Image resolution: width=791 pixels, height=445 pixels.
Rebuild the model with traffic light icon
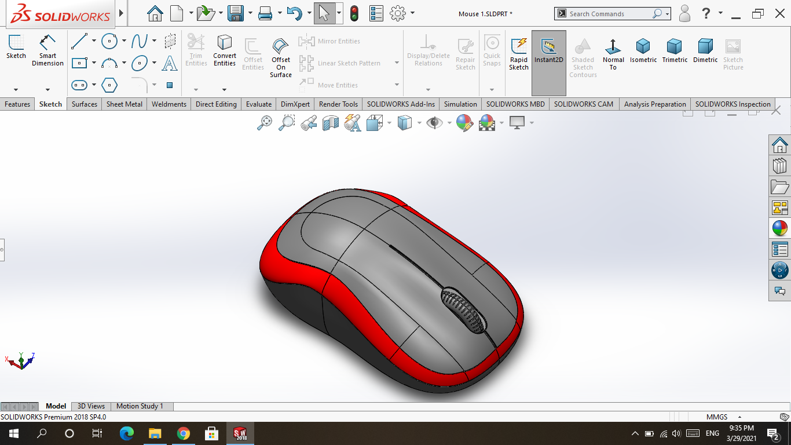[354, 13]
